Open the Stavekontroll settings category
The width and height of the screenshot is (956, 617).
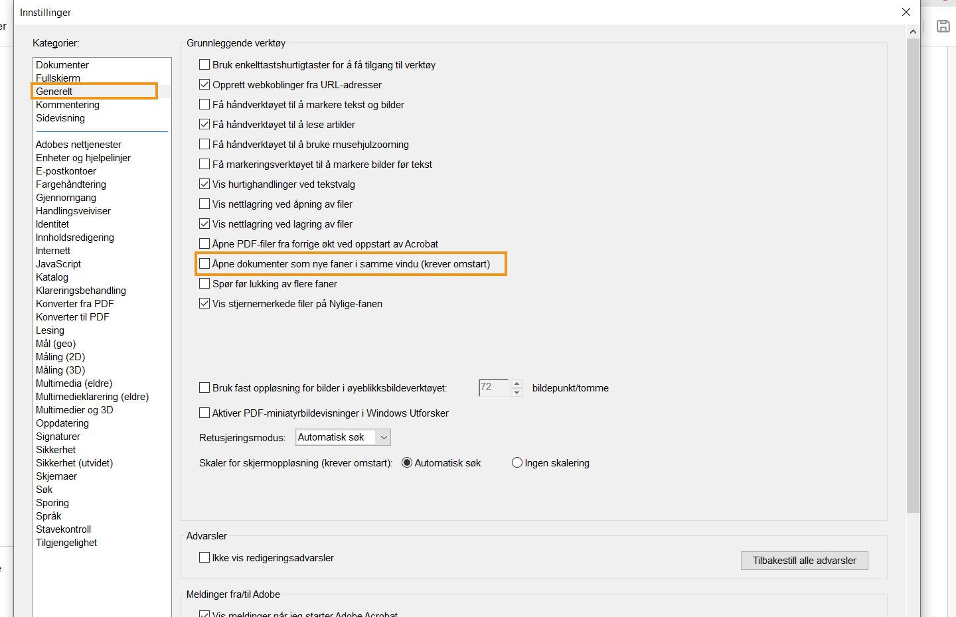point(63,529)
